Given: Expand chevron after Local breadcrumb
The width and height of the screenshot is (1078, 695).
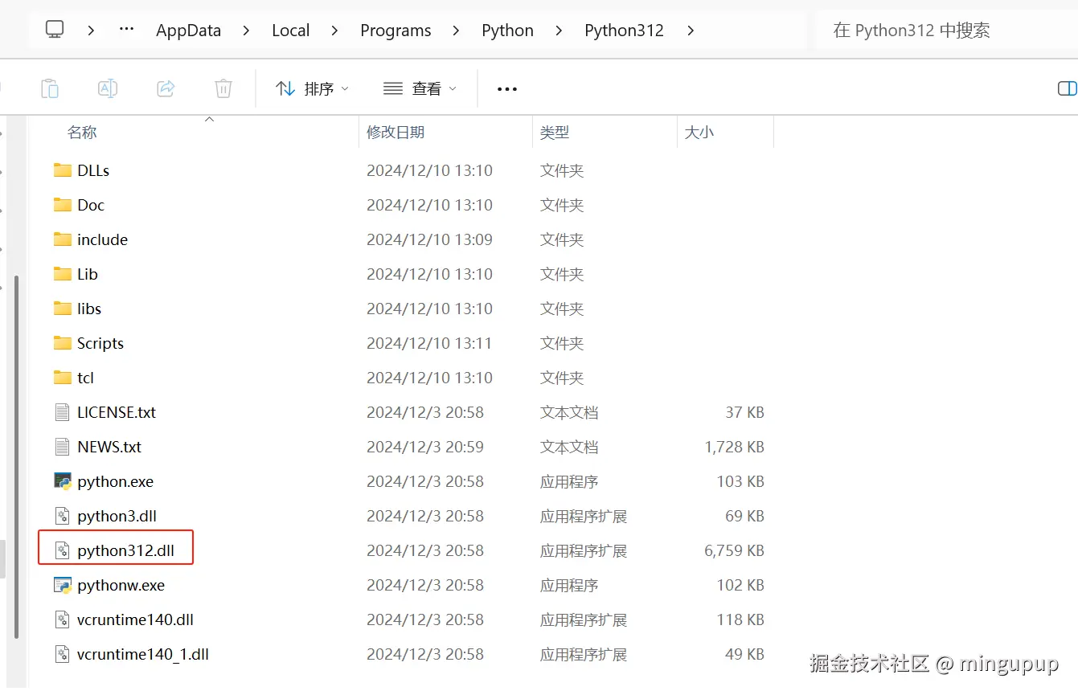Looking at the screenshot, I should pos(334,31).
